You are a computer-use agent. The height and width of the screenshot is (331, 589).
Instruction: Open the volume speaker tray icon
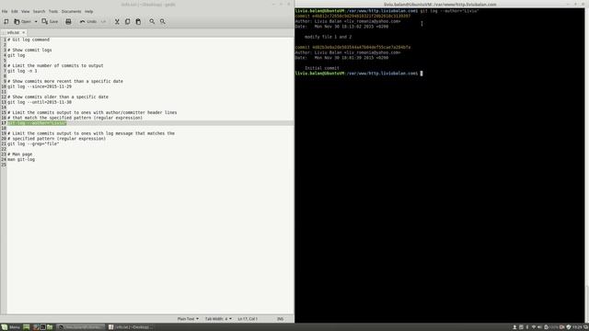coord(539,327)
